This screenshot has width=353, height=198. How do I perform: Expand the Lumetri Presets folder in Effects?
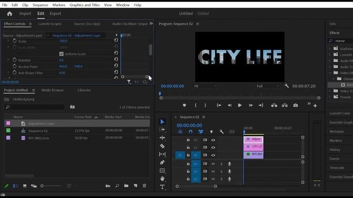(x=329, y=54)
